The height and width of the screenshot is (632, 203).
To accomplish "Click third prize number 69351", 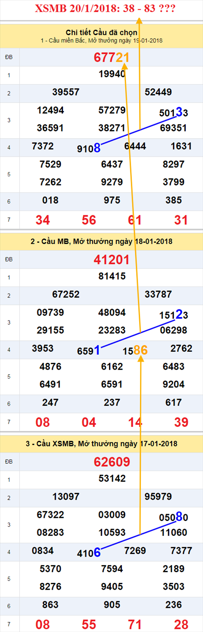I will 173,128.
